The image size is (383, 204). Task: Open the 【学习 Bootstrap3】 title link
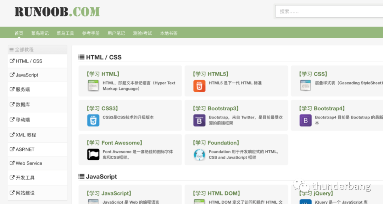click(216, 109)
